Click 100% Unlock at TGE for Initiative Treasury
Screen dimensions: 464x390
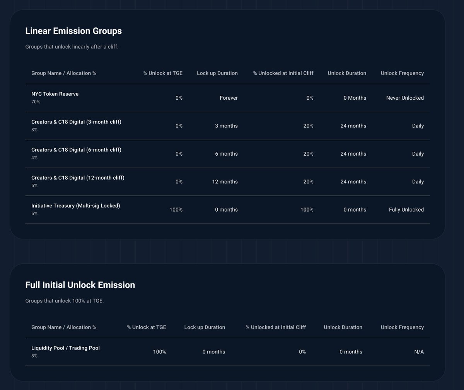[176, 210]
